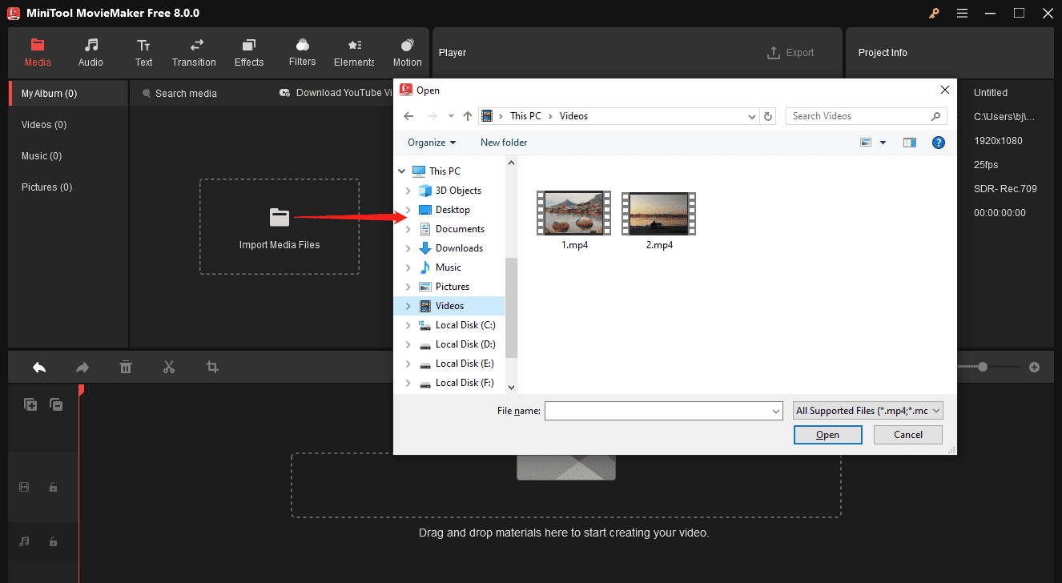Toggle the details pane in the Open dialog
This screenshot has width=1062, height=583.
point(909,142)
